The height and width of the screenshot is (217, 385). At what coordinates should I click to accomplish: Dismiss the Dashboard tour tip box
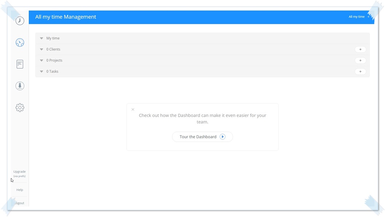(x=133, y=110)
